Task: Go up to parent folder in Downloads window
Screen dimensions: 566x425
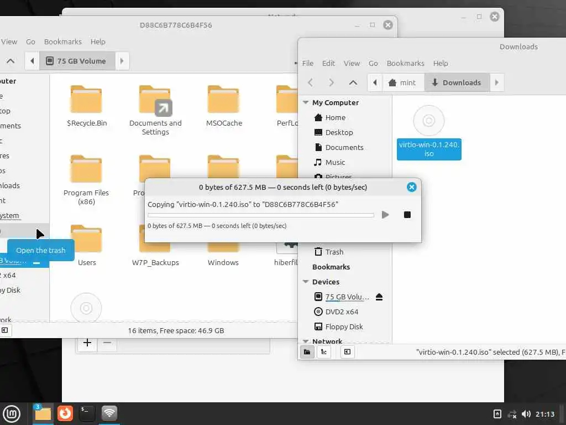Action: (353, 82)
